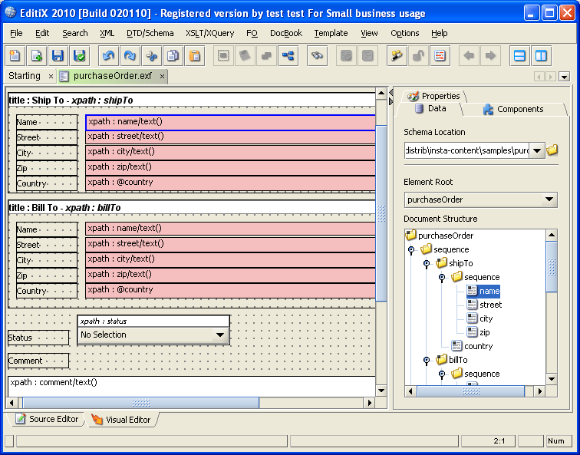
Task: Click the editor horizontal scrollbar right arrow
Action: tap(369, 403)
